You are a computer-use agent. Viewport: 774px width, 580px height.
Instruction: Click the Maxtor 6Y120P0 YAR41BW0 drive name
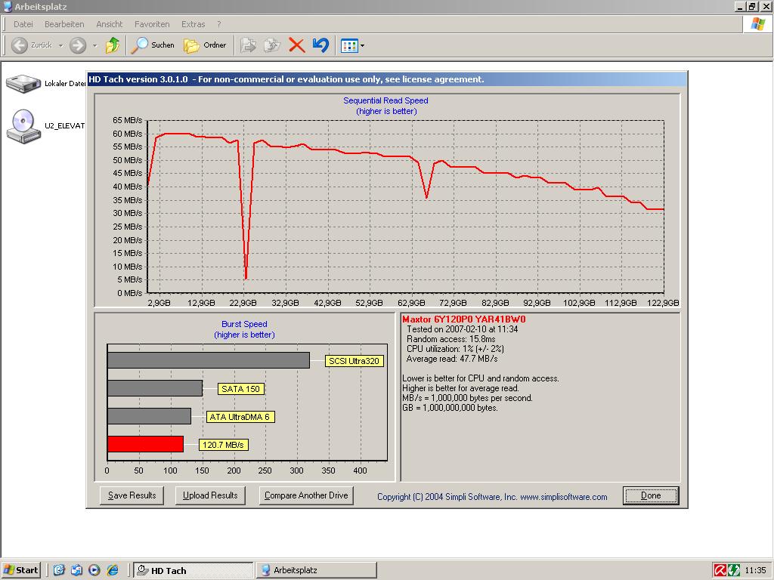click(463, 319)
